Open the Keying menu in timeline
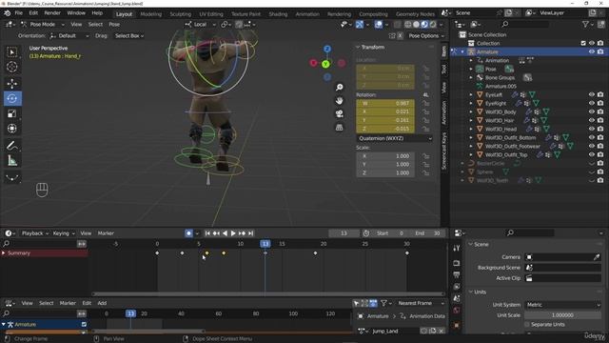 tap(64, 233)
